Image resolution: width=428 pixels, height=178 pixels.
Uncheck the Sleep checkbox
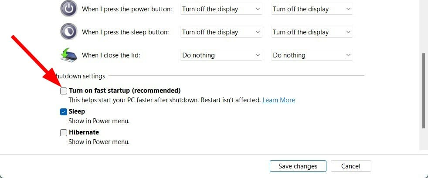click(64, 112)
